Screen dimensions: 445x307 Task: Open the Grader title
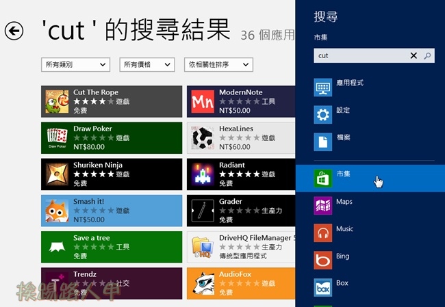coord(231,201)
